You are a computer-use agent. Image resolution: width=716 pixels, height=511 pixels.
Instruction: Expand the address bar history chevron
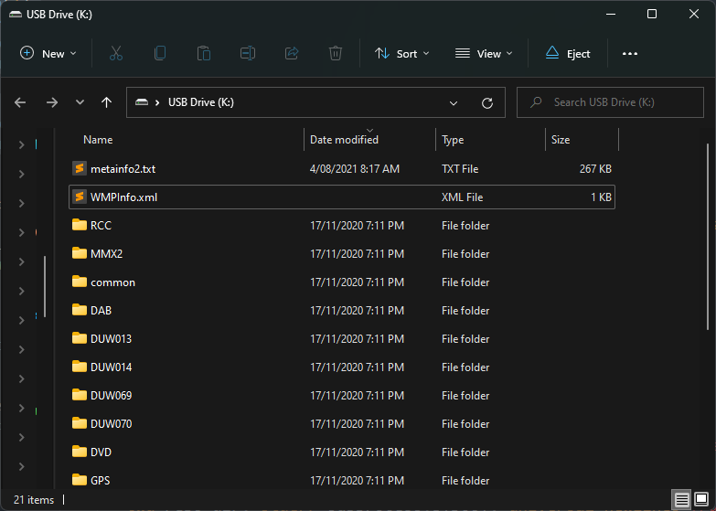[454, 102]
